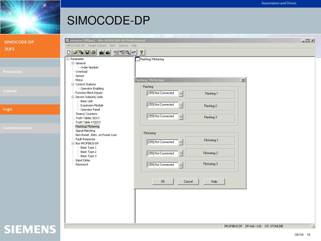Click the Open folder toolbar icon
The image size is (321, 241).
[x=75, y=52]
